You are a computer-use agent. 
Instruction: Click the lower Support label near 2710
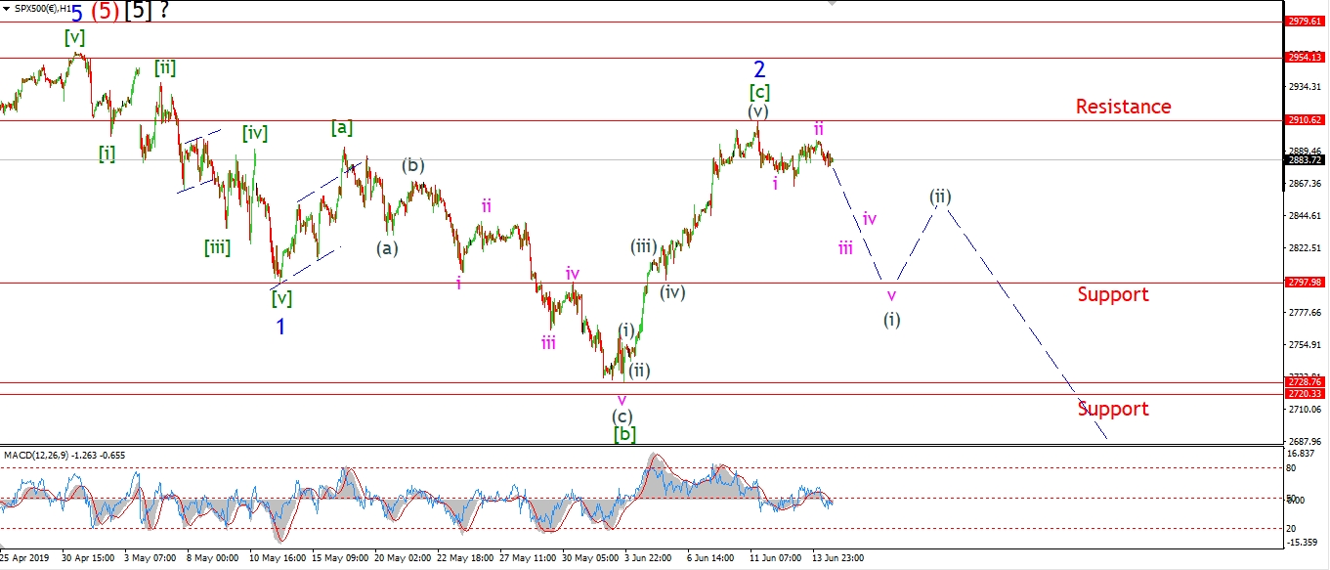(1113, 409)
